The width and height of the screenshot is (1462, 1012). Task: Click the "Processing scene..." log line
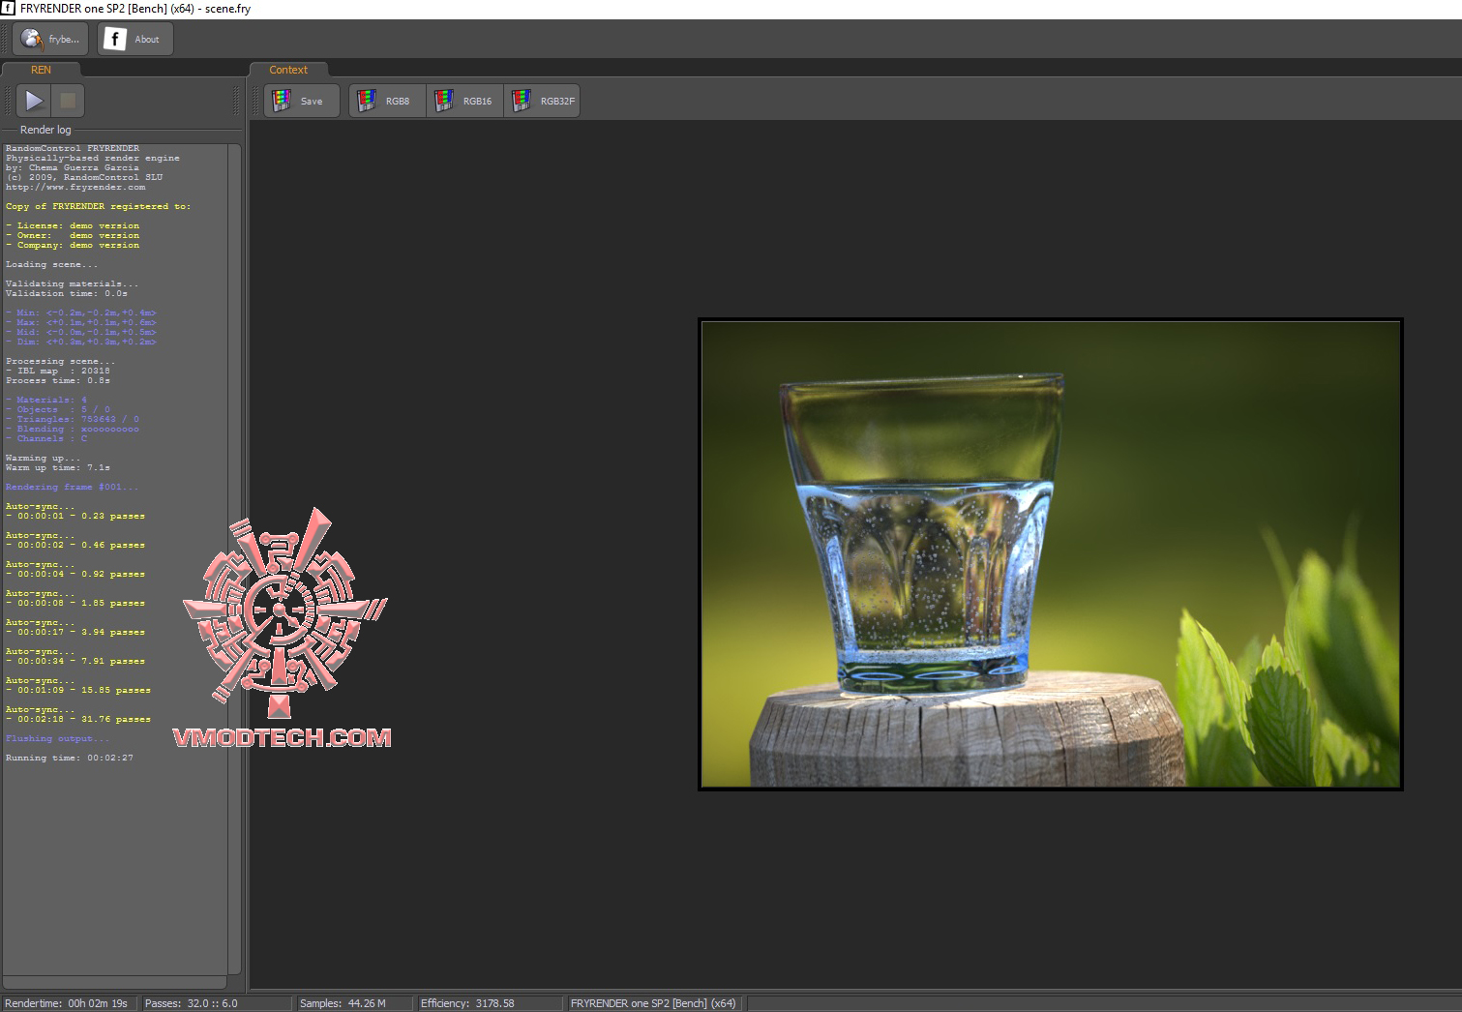(60, 361)
